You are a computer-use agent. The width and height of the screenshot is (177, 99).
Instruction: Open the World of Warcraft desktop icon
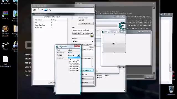5,31
